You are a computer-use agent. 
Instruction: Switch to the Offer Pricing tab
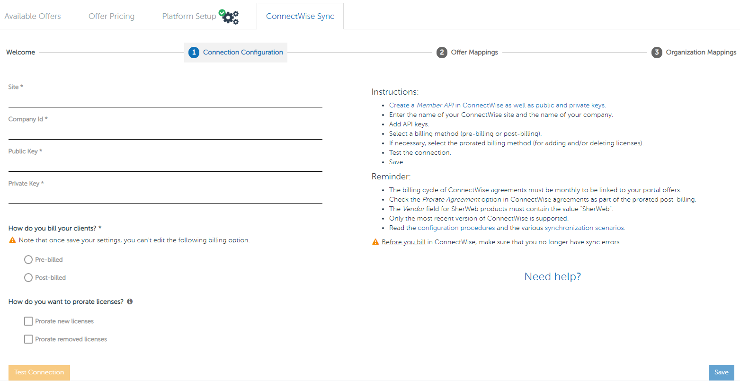coord(111,16)
